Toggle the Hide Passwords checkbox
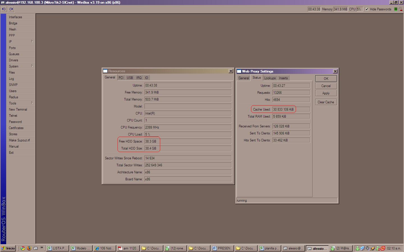Viewport: 404px width, 252px height. (x=367, y=9)
